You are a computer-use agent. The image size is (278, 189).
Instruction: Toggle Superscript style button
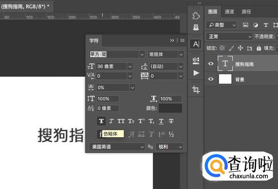pos(141,121)
